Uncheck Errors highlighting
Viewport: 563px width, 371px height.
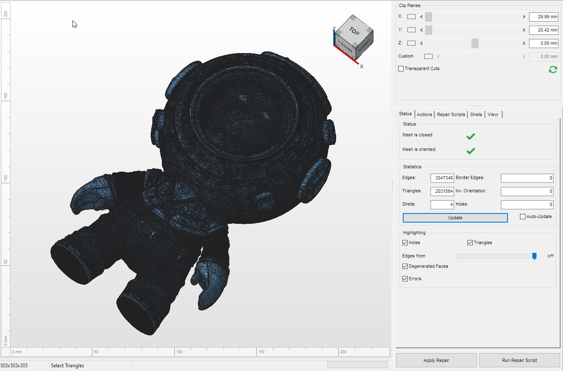click(x=405, y=279)
